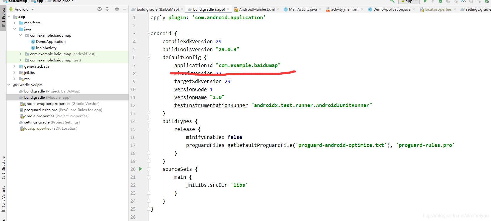Fold the defaultConfig block at line 6

click(149, 58)
